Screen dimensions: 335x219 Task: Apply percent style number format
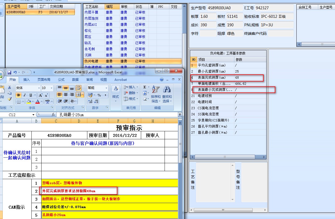99,95
